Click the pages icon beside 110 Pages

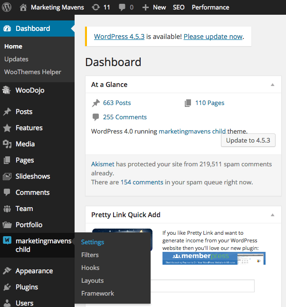[188, 103]
